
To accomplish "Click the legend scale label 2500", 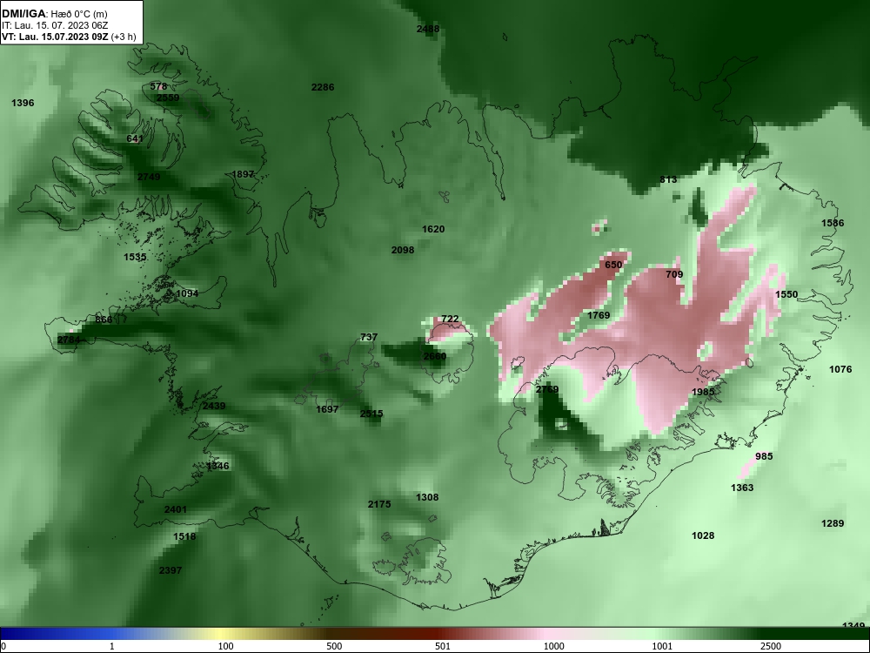I will pyautogui.click(x=772, y=646).
